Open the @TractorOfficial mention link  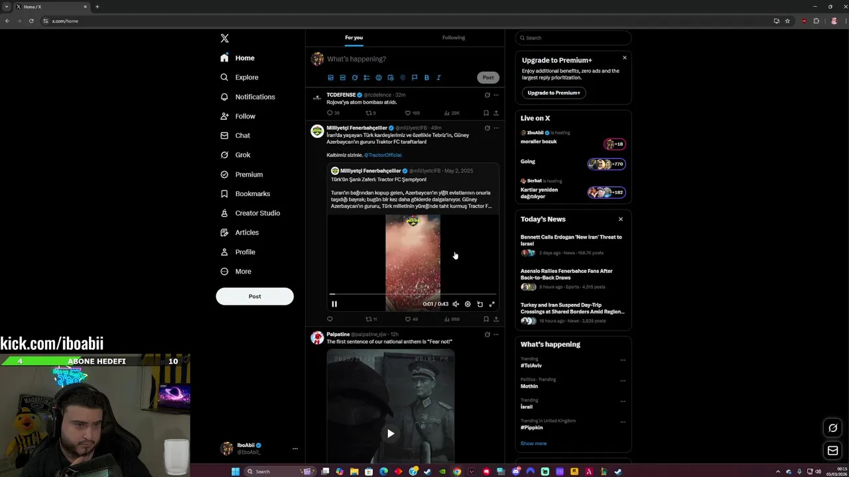(x=383, y=155)
